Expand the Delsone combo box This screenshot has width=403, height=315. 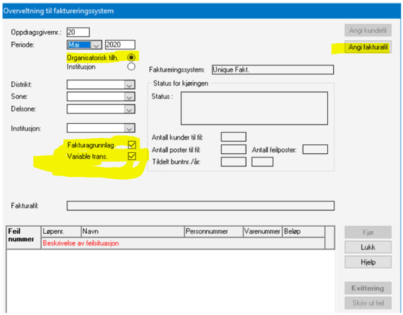tap(129, 109)
